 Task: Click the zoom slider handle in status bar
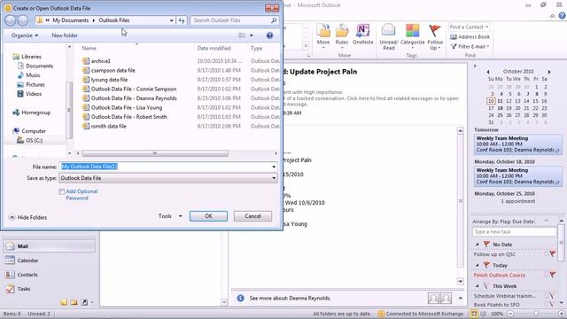536,314
